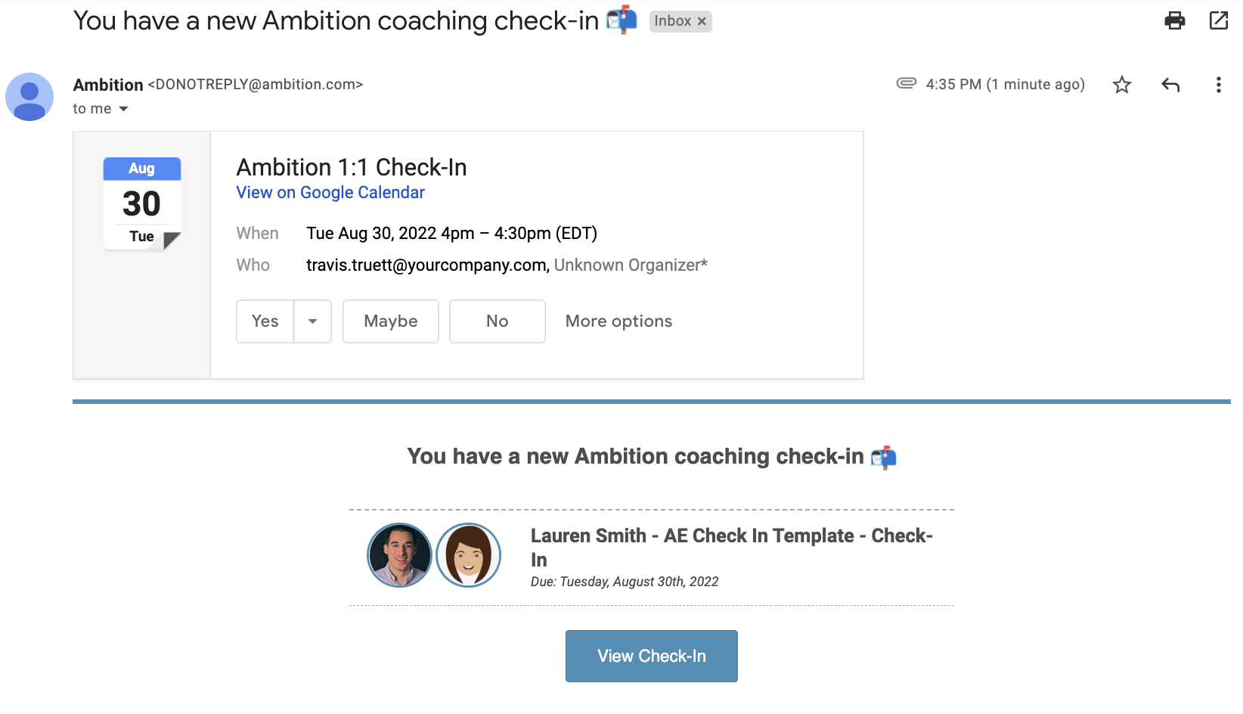Star this email
The width and height of the screenshot is (1243, 714).
[1121, 85]
